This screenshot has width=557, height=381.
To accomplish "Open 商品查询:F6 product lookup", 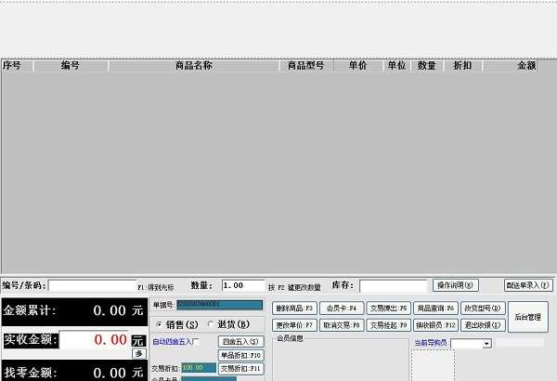I will pos(435,309).
